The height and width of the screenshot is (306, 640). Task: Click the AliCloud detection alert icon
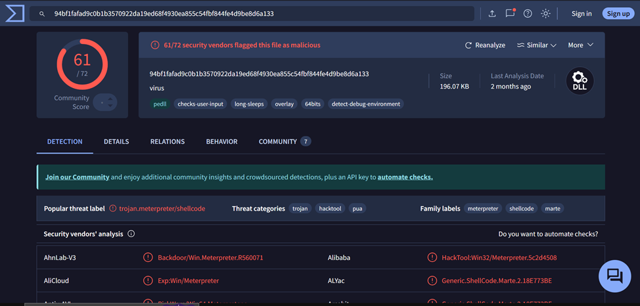click(x=147, y=280)
